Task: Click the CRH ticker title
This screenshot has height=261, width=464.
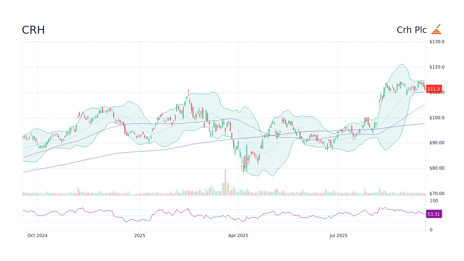Action: (x=33, y=30)
